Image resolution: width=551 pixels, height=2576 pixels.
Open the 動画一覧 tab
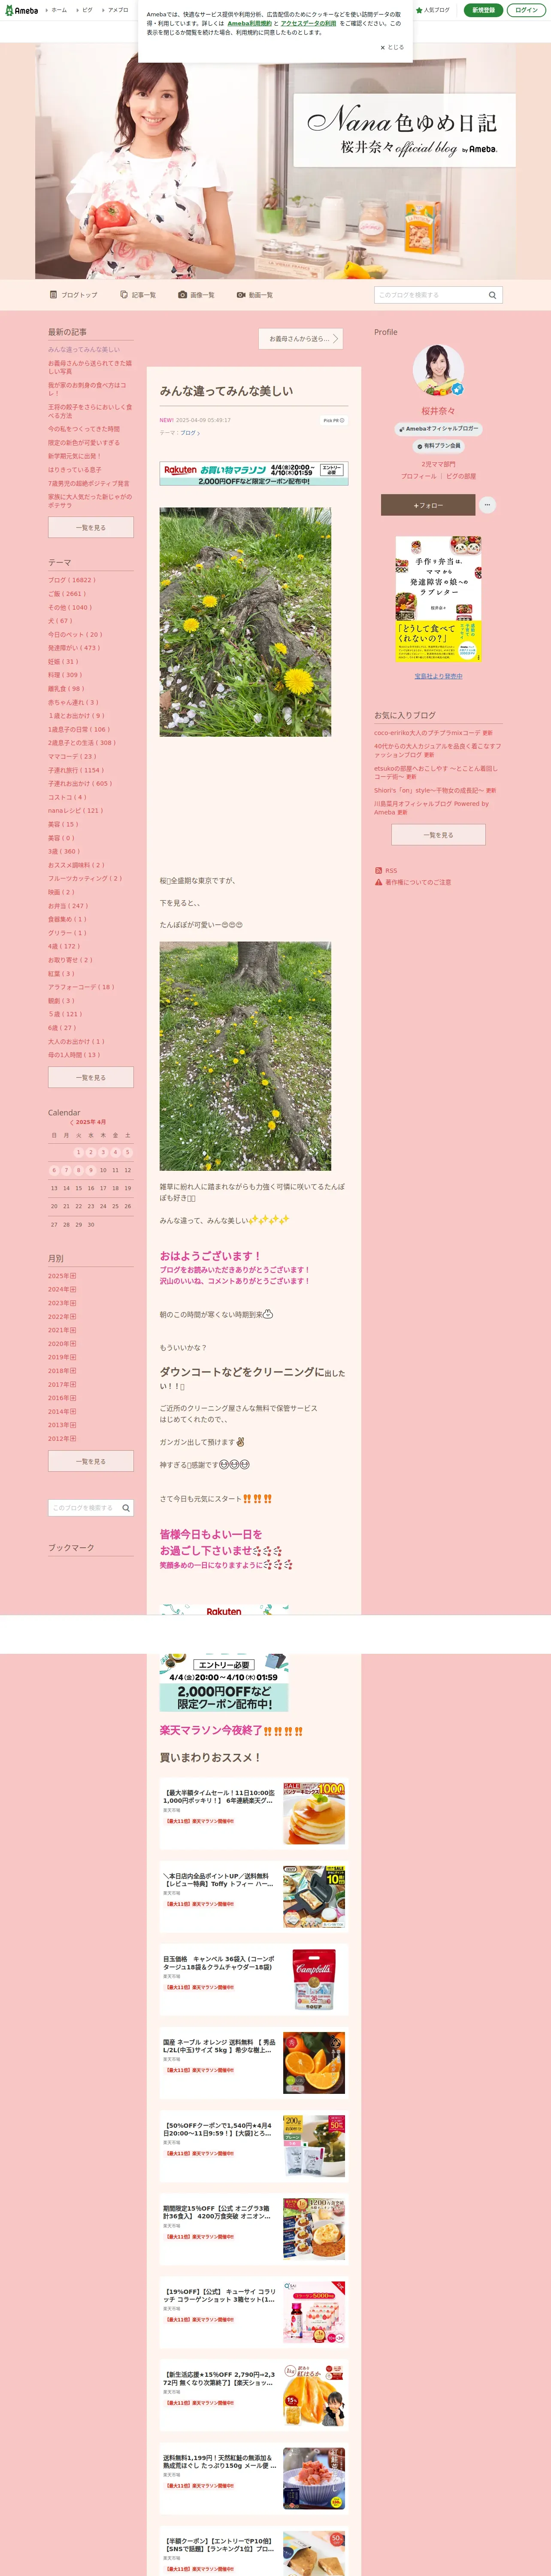(255, 295)
